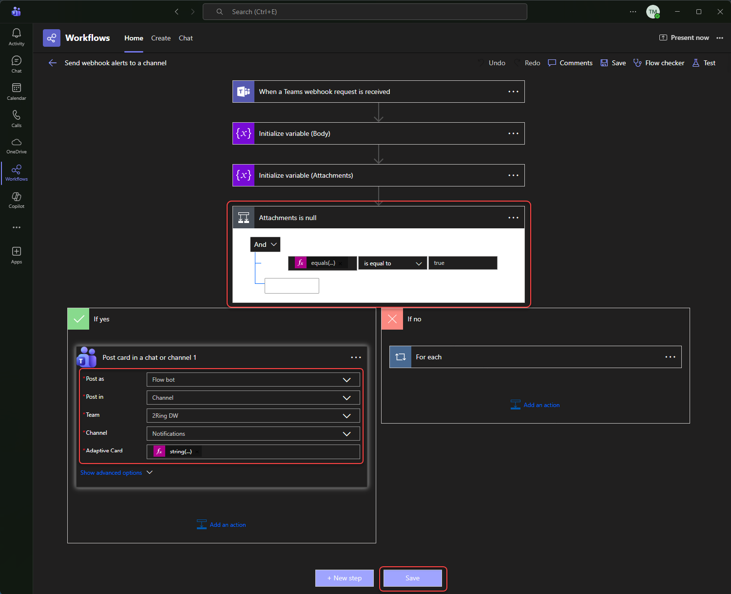Open Comments pane
This screenshot has height=594, width=731.
click(x=570, y=63)
